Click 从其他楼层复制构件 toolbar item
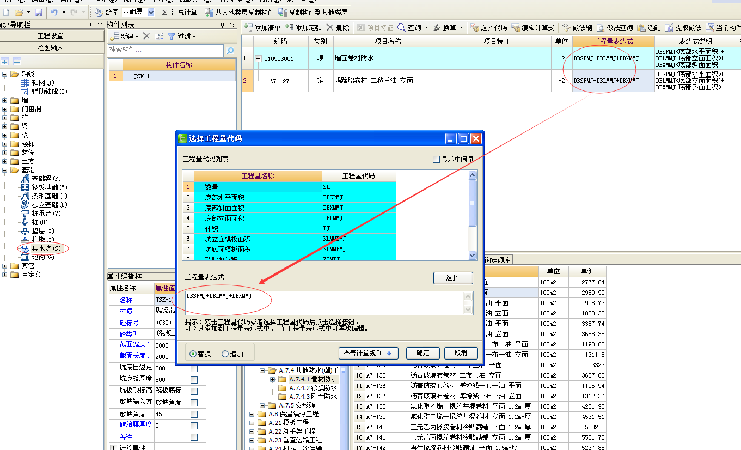 click(x=240, y=12)
